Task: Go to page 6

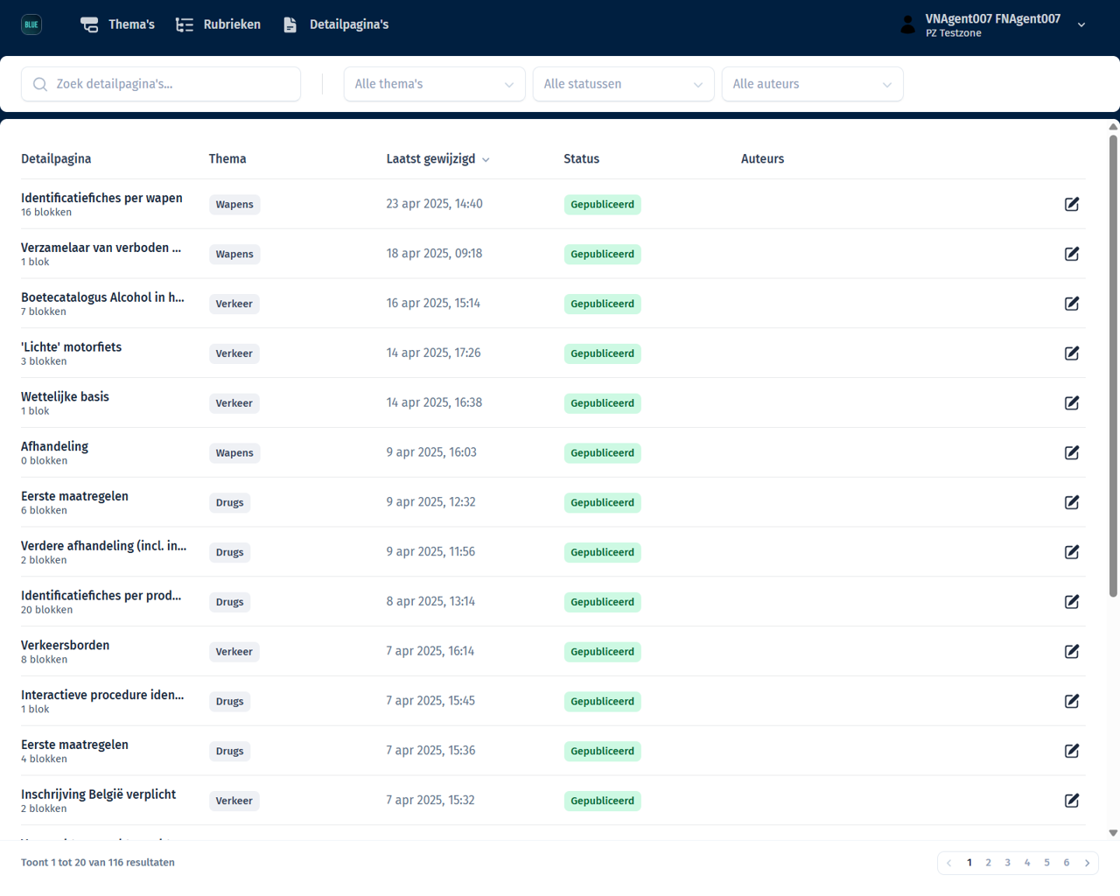Action: (1067, 863)
